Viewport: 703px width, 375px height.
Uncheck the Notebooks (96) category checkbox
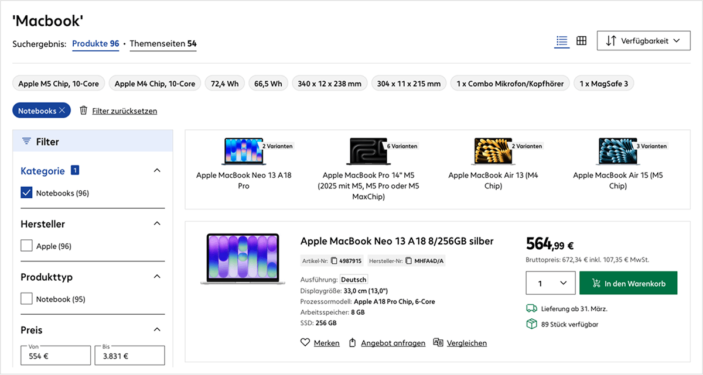[26, 193]
